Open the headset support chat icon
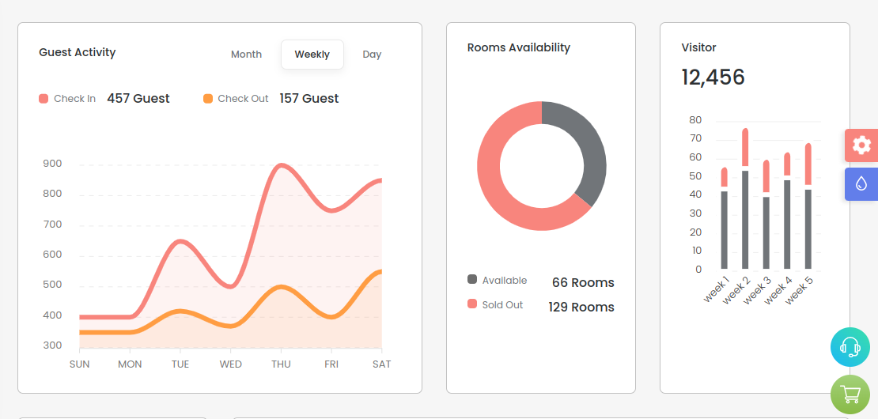The width and height of the screenshot is (878, 419). (x=850, y=347)
